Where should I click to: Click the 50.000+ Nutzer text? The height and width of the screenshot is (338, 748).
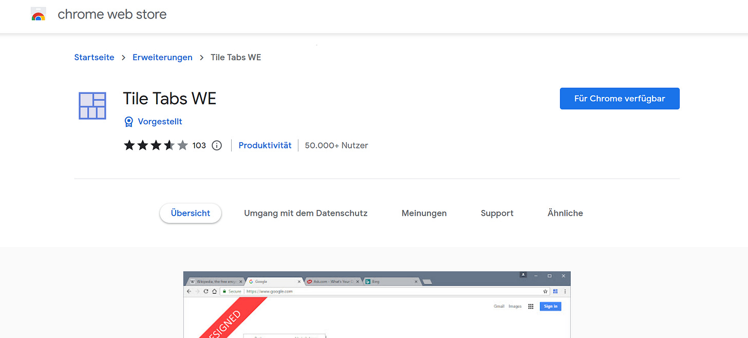point(336,145)
